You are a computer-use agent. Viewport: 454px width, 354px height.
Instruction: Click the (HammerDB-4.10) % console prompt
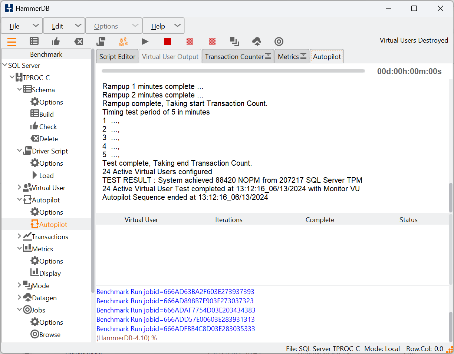pyautogui.click(x=126, y=338)
